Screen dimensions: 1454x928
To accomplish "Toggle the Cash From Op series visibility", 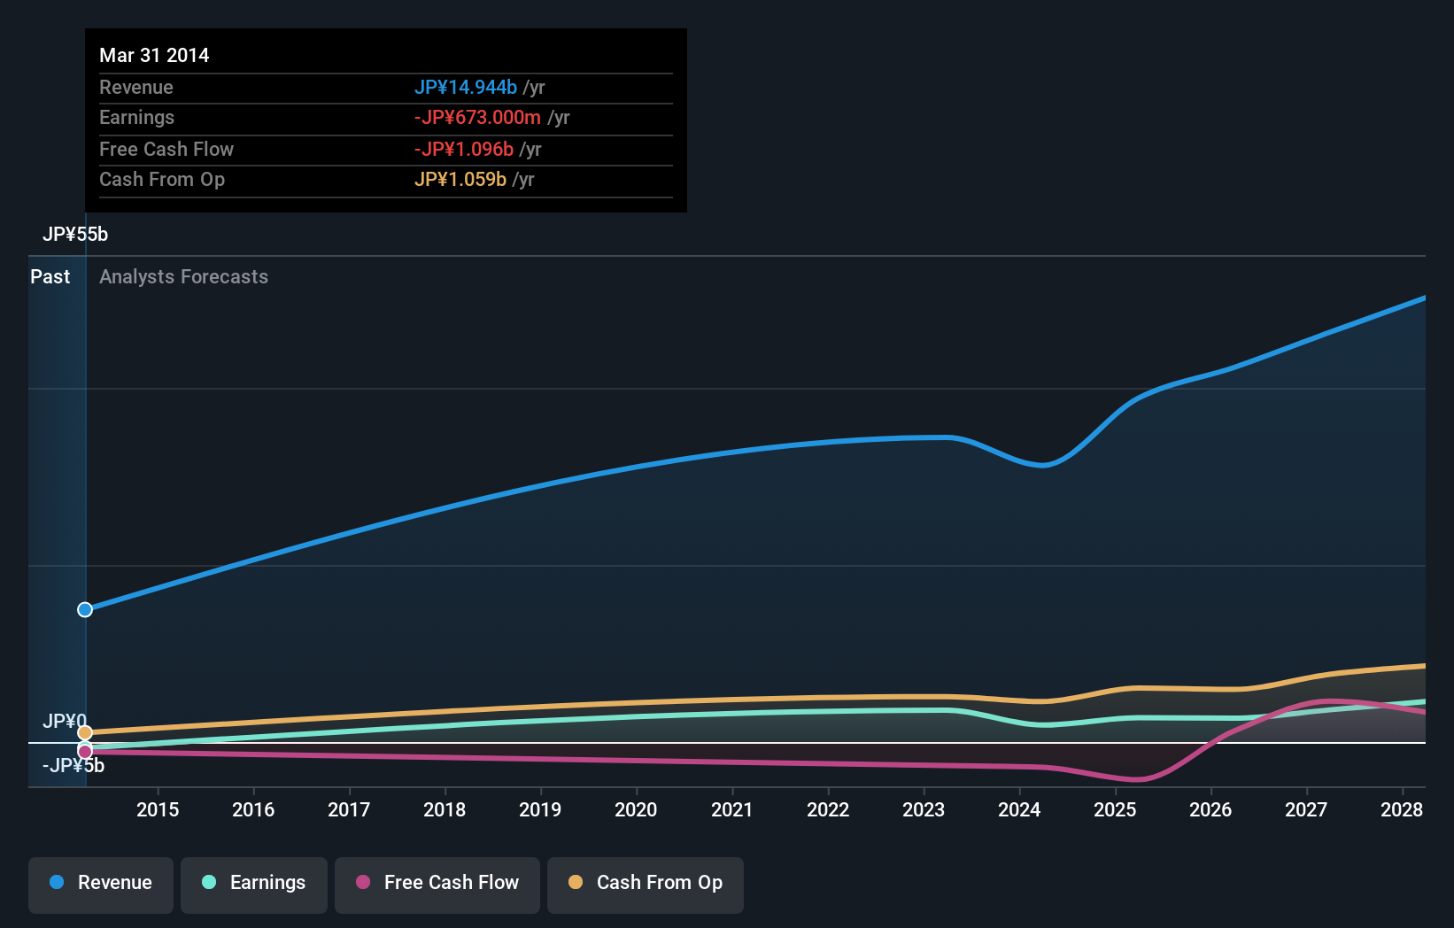I will [x=645, y=883].
